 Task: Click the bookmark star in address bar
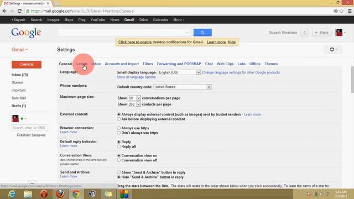tap(342, 11)
